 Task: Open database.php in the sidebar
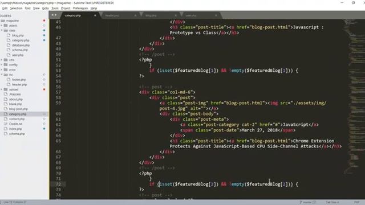pos(21,45)
